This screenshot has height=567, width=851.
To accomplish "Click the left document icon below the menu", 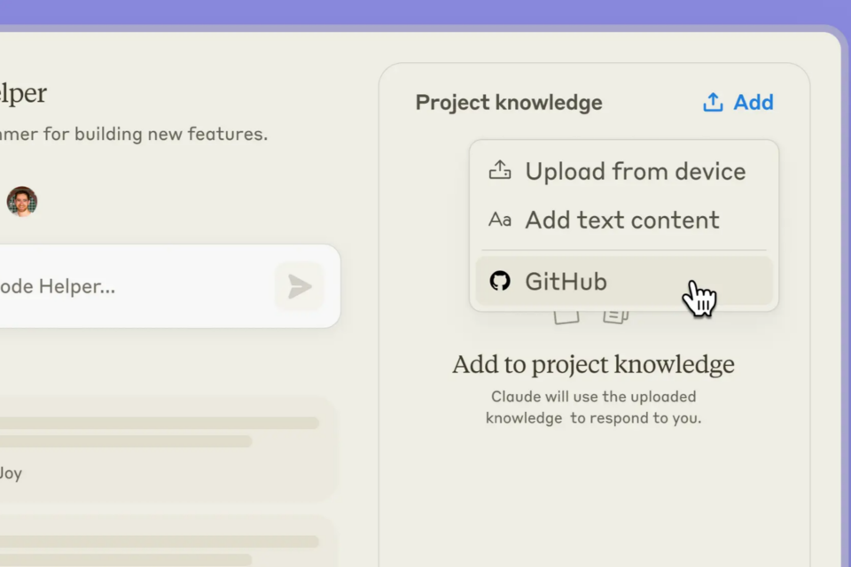I will (566, 315).
